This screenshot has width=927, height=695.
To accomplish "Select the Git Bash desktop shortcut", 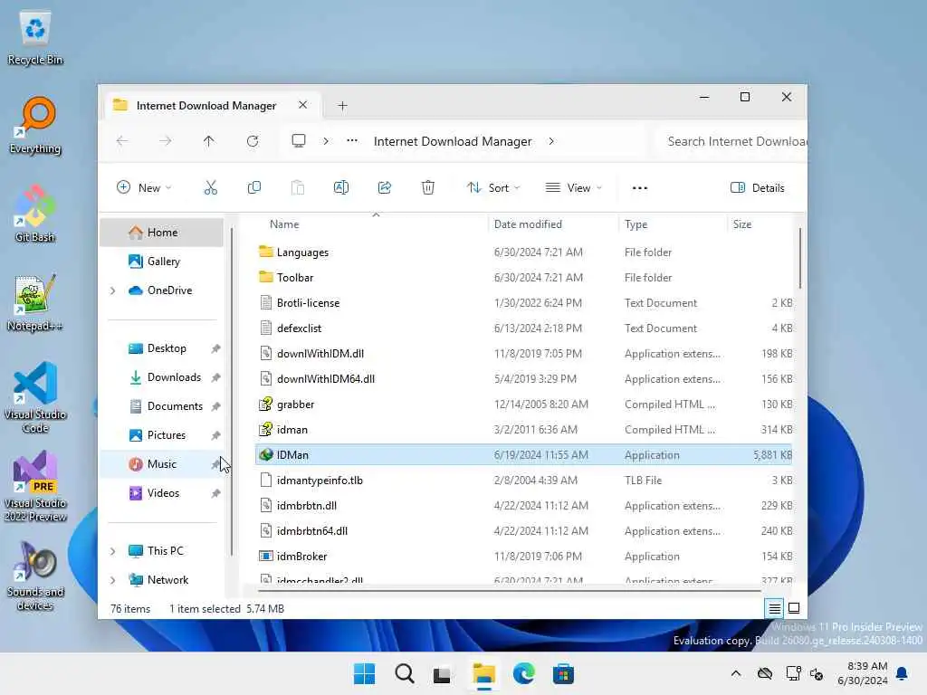I will [35, 214].
